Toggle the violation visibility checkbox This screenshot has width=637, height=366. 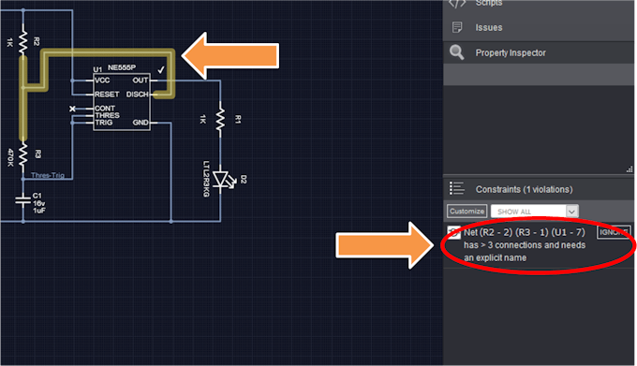pyautogui.click(x=453, y=232)
